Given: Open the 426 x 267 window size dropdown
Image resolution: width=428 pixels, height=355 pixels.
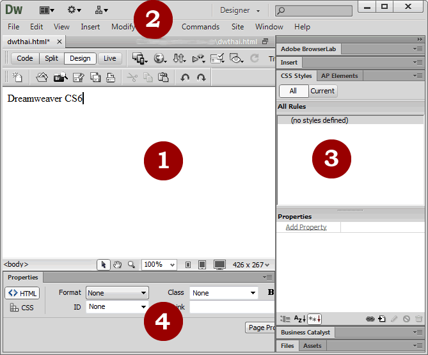Looking at the screenshot, I should 251,265.
